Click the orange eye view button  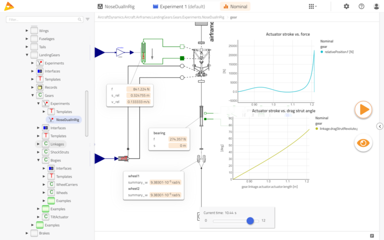363,142
